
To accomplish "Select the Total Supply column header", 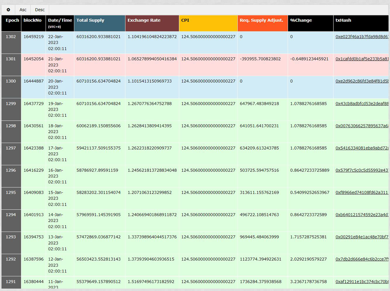I will point(90,20).
